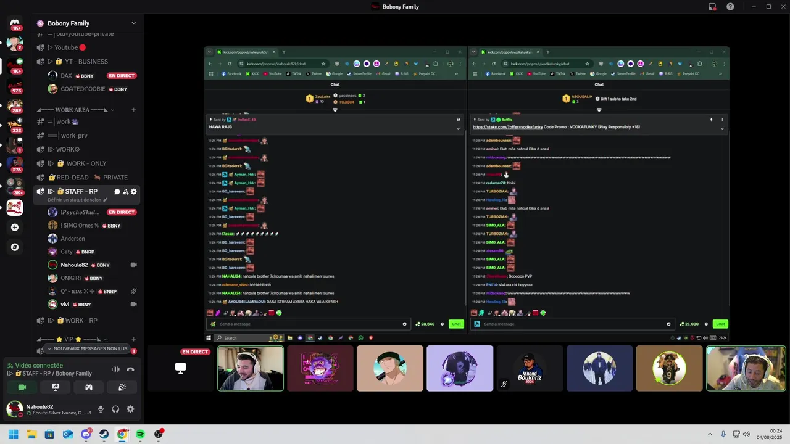The width and height of the screenshot is (790, 444).
Task: Select user Anderson in voice list
Action: coord(93,239)
